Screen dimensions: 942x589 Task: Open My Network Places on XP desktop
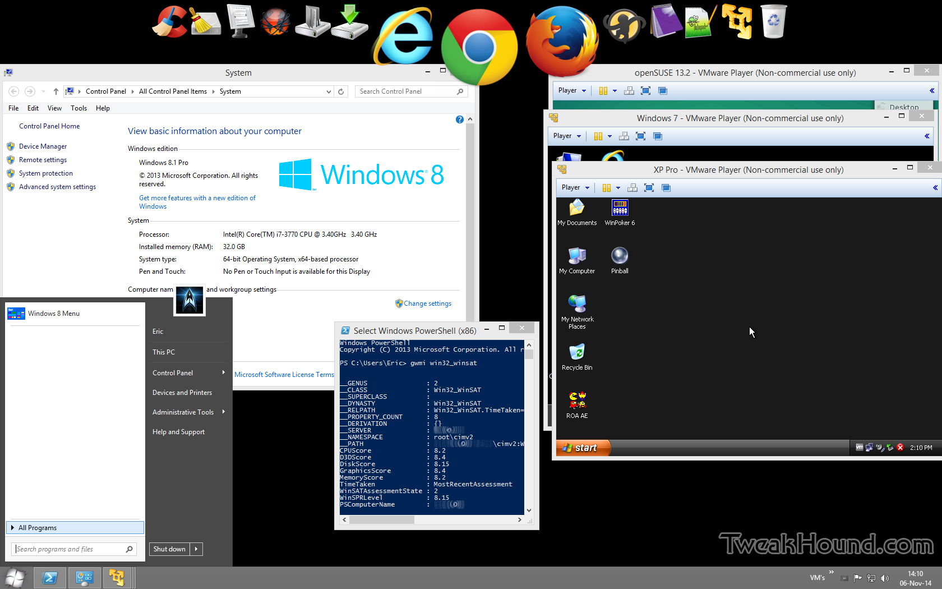(x=577, y=312)
